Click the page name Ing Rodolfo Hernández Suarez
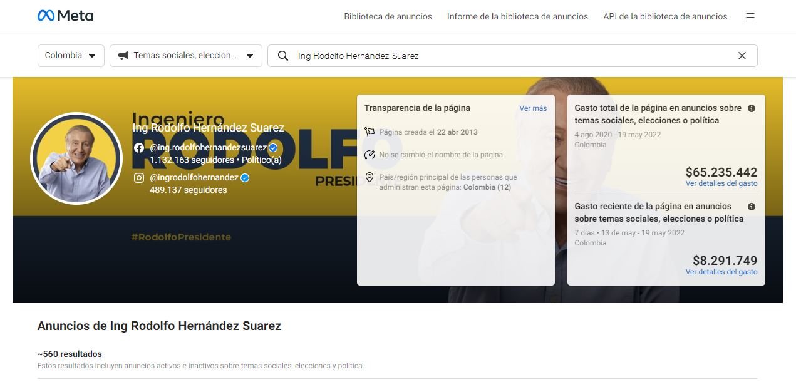Image resolution: width=796 pixels, height=382 pixels. coord(209,128)
